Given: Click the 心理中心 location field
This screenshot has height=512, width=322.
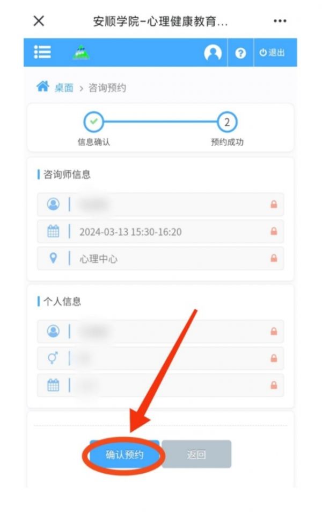Looking at the screenshot, I should click(x=160, y=259).
